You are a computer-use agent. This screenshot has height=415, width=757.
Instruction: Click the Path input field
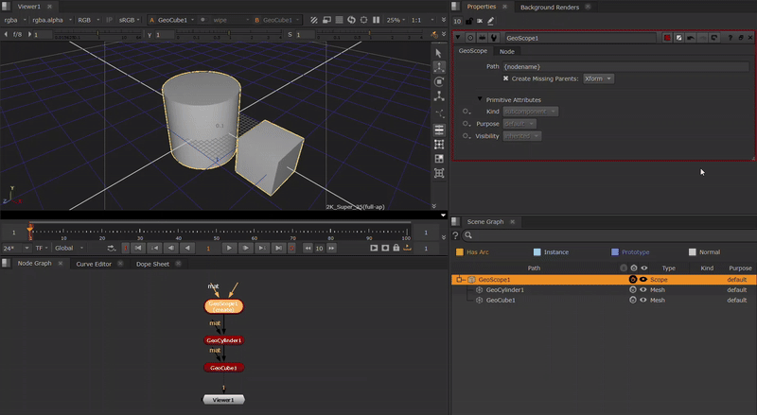pos(625,66)
